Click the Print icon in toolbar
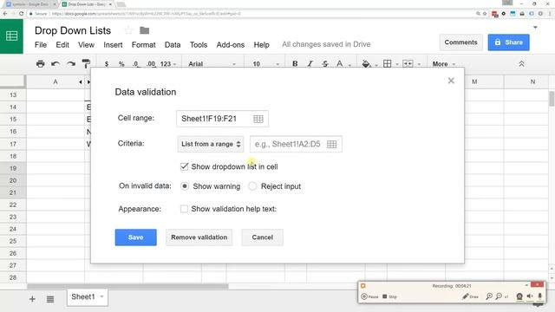Screen dimensions: 555x312 click(41, 64)
